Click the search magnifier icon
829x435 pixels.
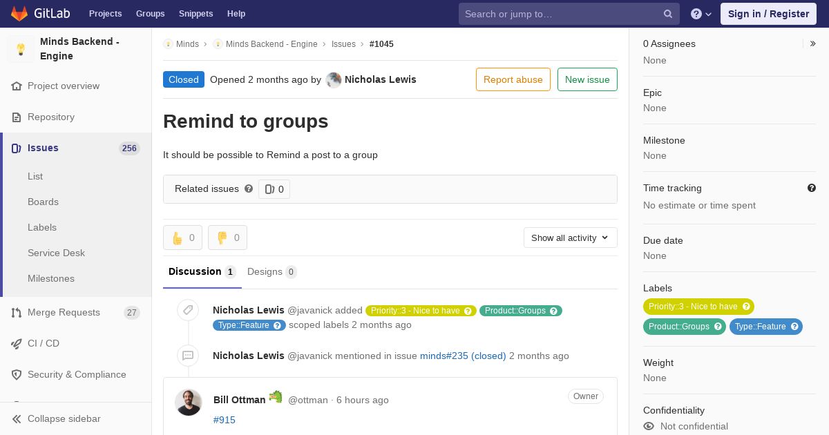click(668, 14)
